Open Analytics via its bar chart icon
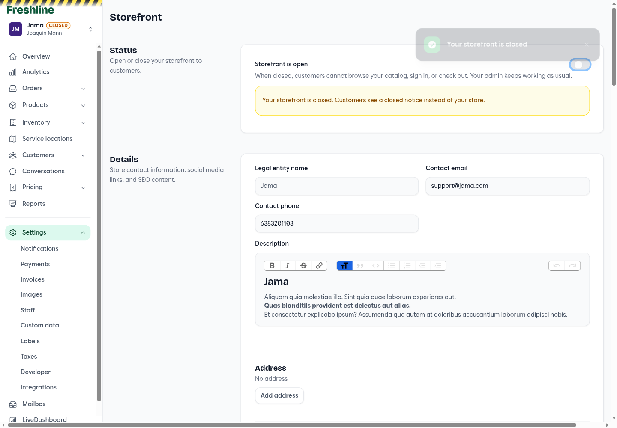 13,72
